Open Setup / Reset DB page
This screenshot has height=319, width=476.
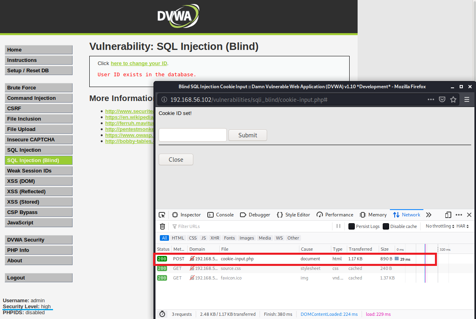pos(39,71)
